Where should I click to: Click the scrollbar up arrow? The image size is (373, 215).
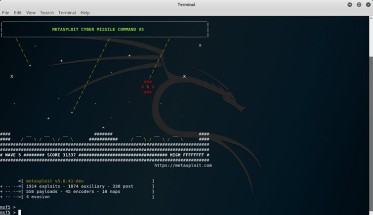coord(371,18)
